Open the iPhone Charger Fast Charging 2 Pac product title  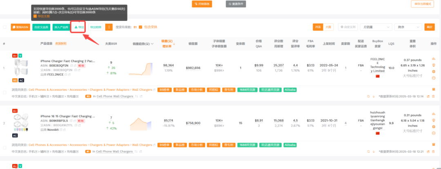[x=68, y=61]
